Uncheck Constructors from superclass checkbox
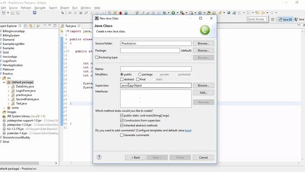Image resolution: width=305 pixels, height=172 pixels. [x=122, y=120]
